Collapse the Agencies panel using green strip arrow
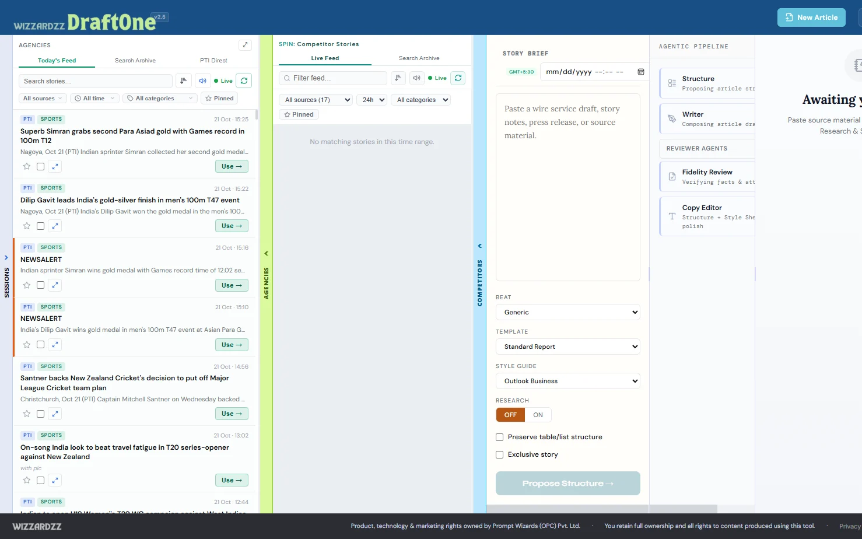Viewport: 862px width, 539px height. [266, 254]
